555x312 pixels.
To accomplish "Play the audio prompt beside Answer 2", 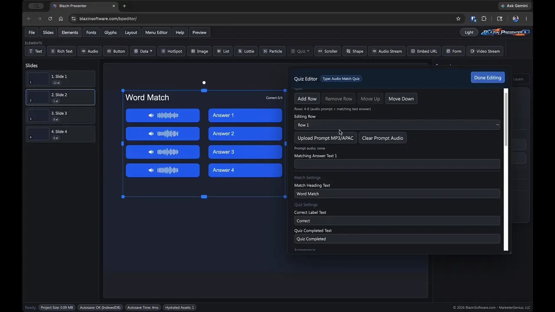I will coord(163,133).
